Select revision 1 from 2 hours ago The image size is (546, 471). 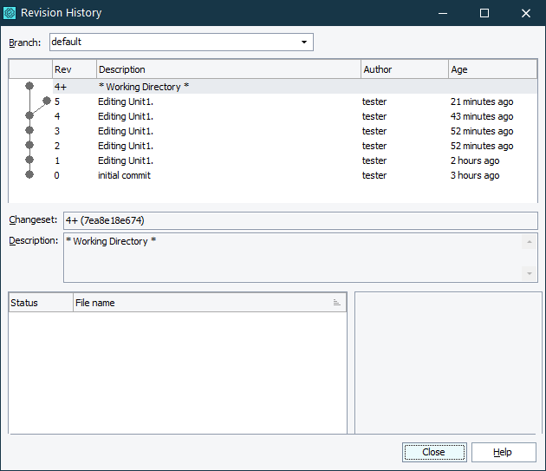click(126, 160)
